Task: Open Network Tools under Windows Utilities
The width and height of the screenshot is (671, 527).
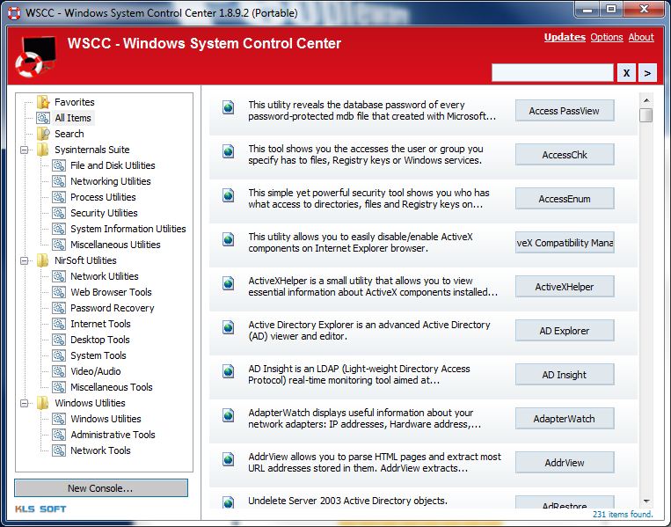Action: point(100,450)
